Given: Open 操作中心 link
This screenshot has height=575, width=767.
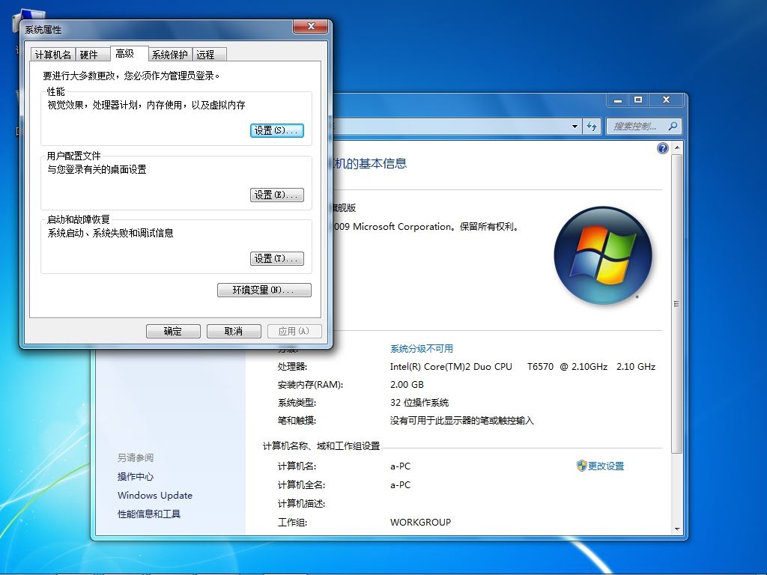Looking at the screenshot, I should (136, 477).
